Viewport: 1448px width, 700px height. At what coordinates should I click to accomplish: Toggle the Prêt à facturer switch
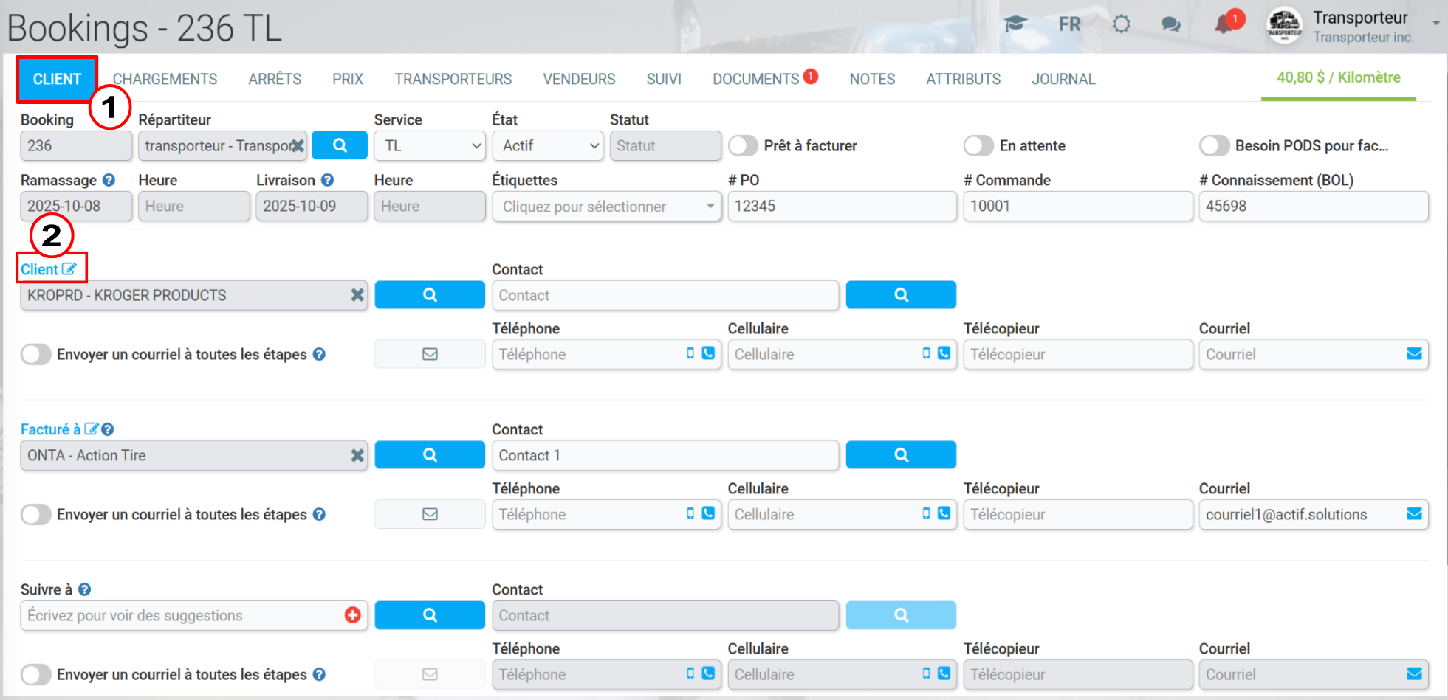744,145
